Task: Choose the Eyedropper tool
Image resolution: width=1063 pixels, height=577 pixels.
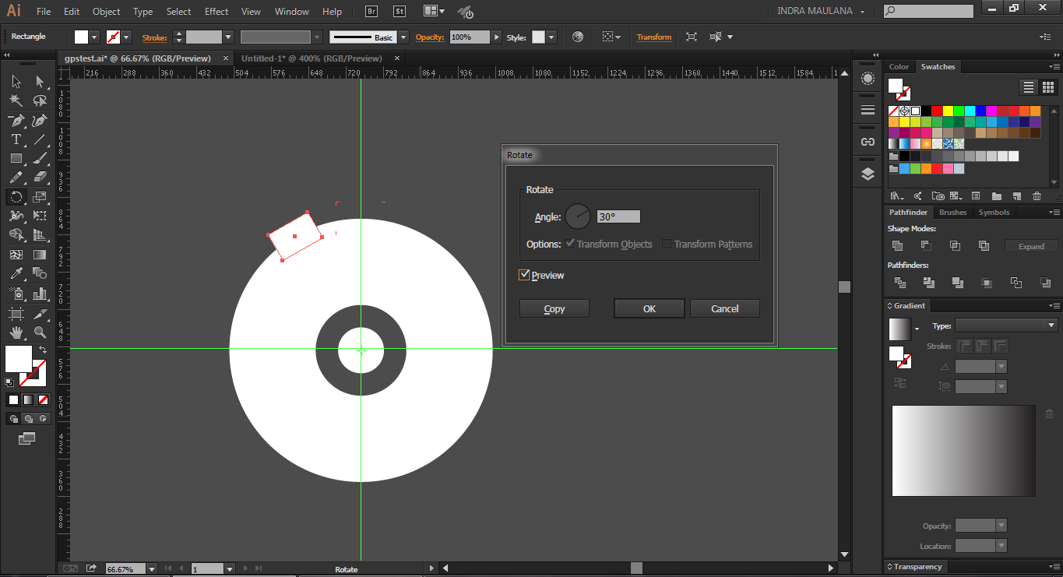Action: 16,273
